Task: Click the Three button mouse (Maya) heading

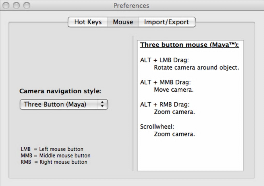Action: tap(189, 45)
